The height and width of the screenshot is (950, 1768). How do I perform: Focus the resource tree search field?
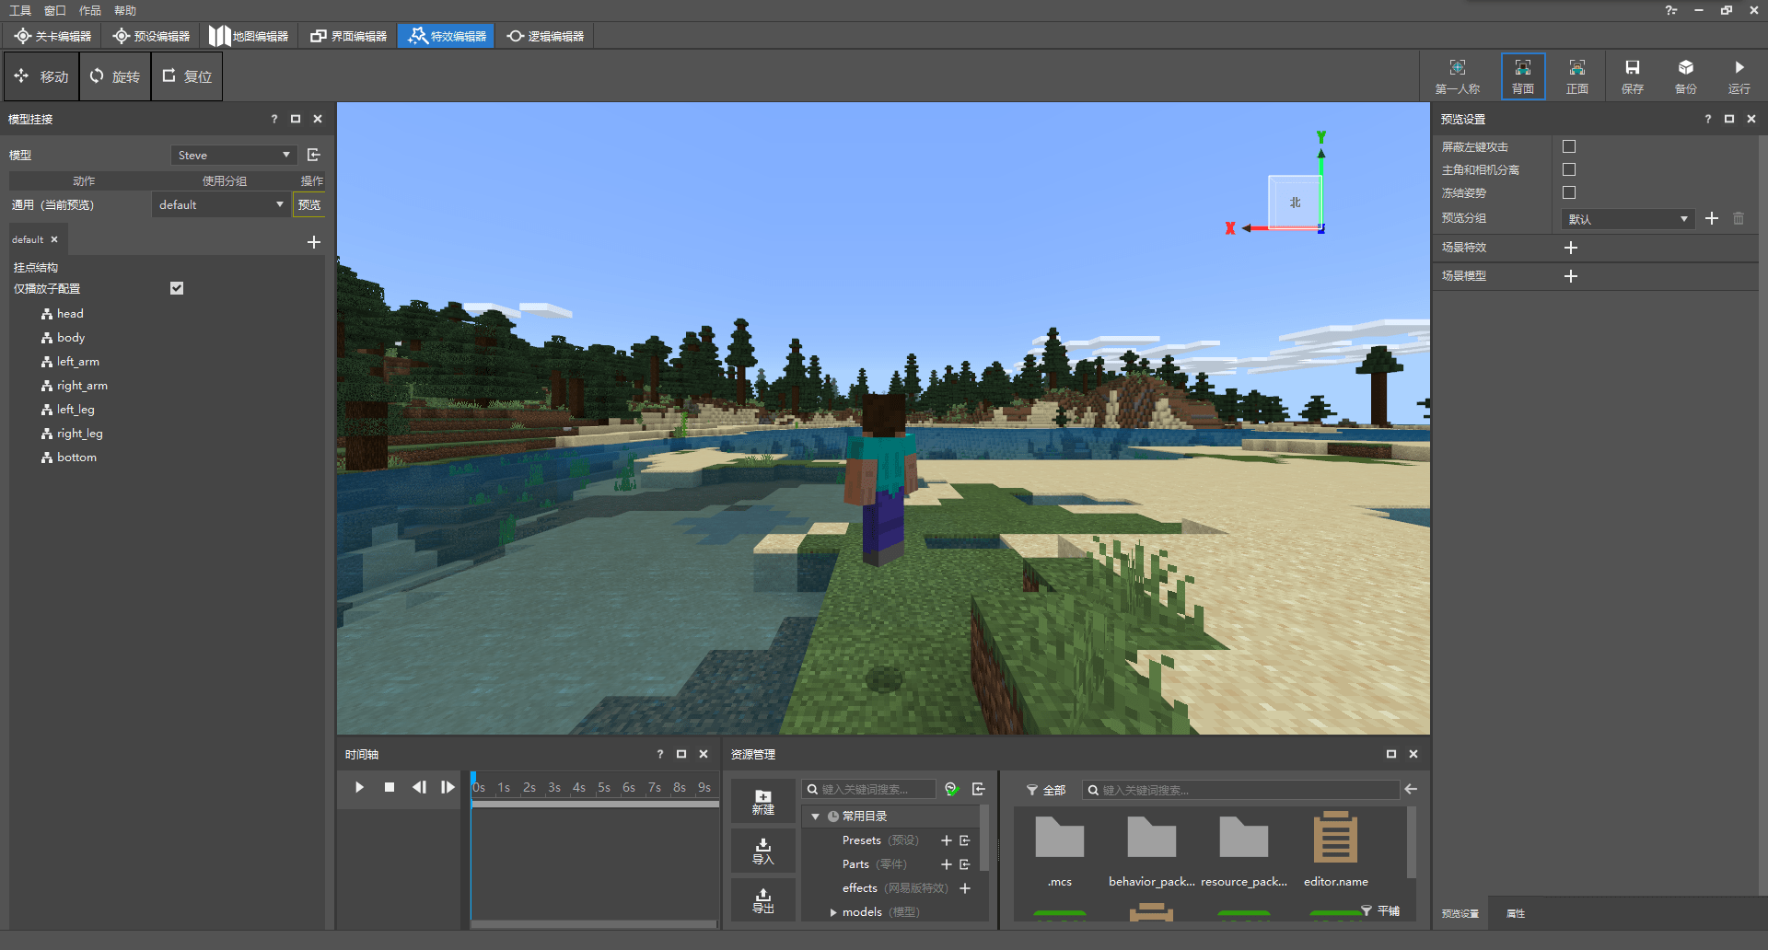(x=869, y=790)
